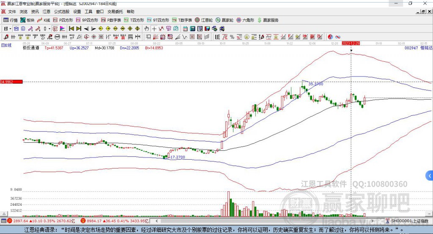
Task: Open the 交易委托 menu
Action: coord(115,11)
